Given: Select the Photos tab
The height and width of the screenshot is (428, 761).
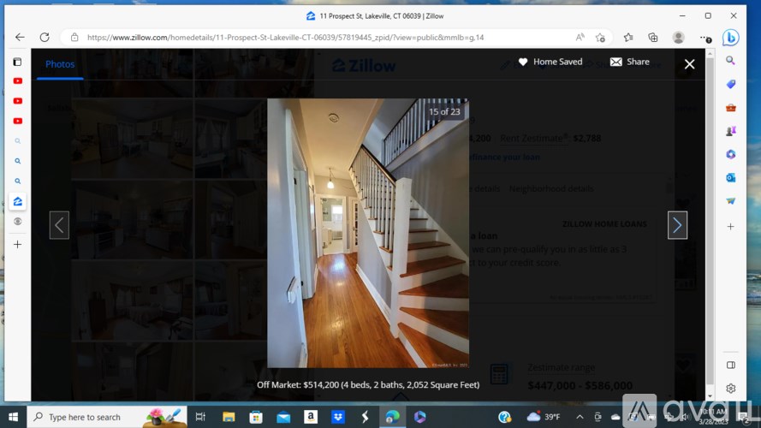Looking at the screenshot, I should 60,64.
